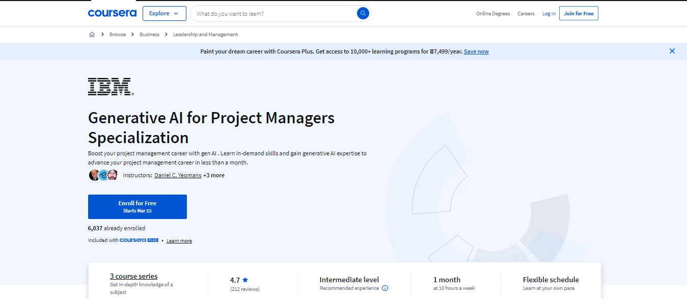Click the instructor avatar thumbnails
Screen dimensions: 687x299
[x=103, y=175]
